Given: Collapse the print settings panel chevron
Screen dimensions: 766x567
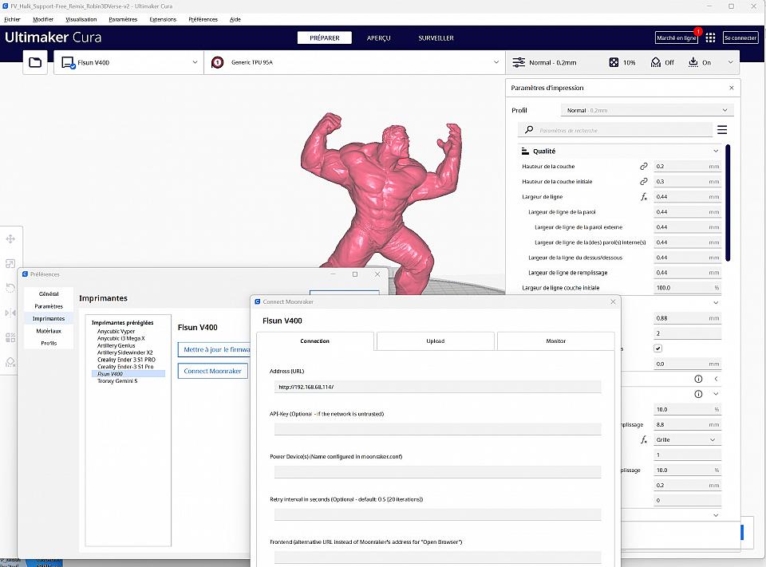Looking at the screenshot, I should tap(730, 62).
